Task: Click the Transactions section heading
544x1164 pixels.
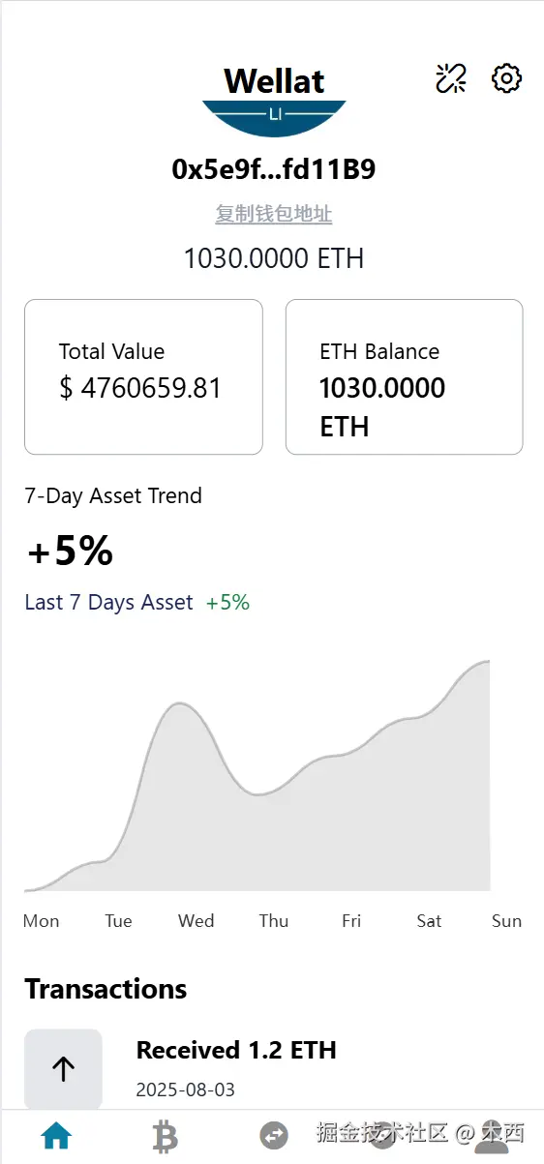Action: point(106,989)
